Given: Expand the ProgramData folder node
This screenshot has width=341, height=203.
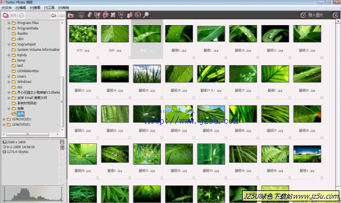Looking at the screenshot, I should (x=9, y=28).
